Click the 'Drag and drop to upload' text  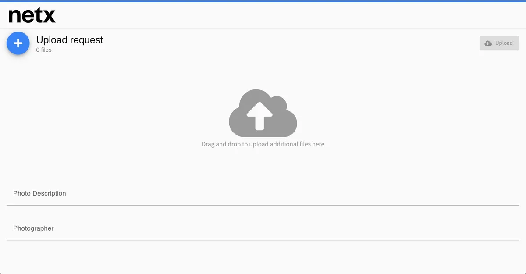tap(263, 144)
